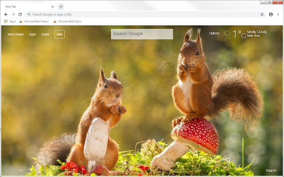Open the Options link
Screen dimensions: 284x177
click(214, 33)
